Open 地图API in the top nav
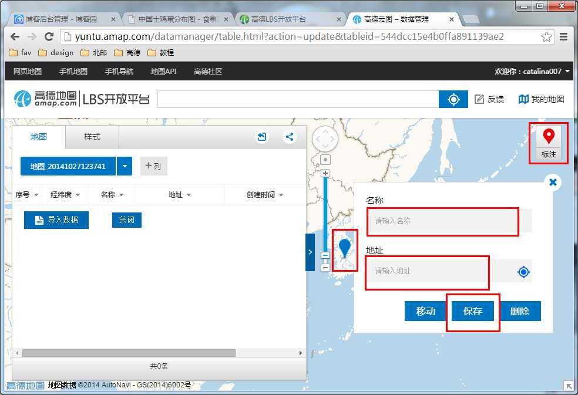The height and width of the screenshot is (395, 578). (x=164, y=72)
